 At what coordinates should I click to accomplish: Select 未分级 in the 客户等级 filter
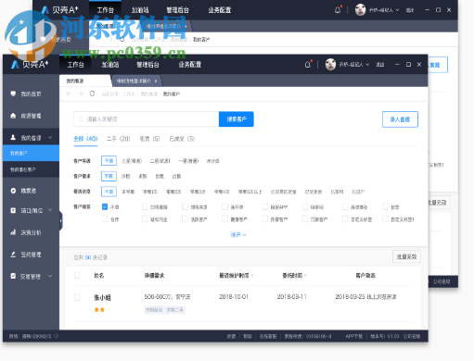(x=213, y=161)
